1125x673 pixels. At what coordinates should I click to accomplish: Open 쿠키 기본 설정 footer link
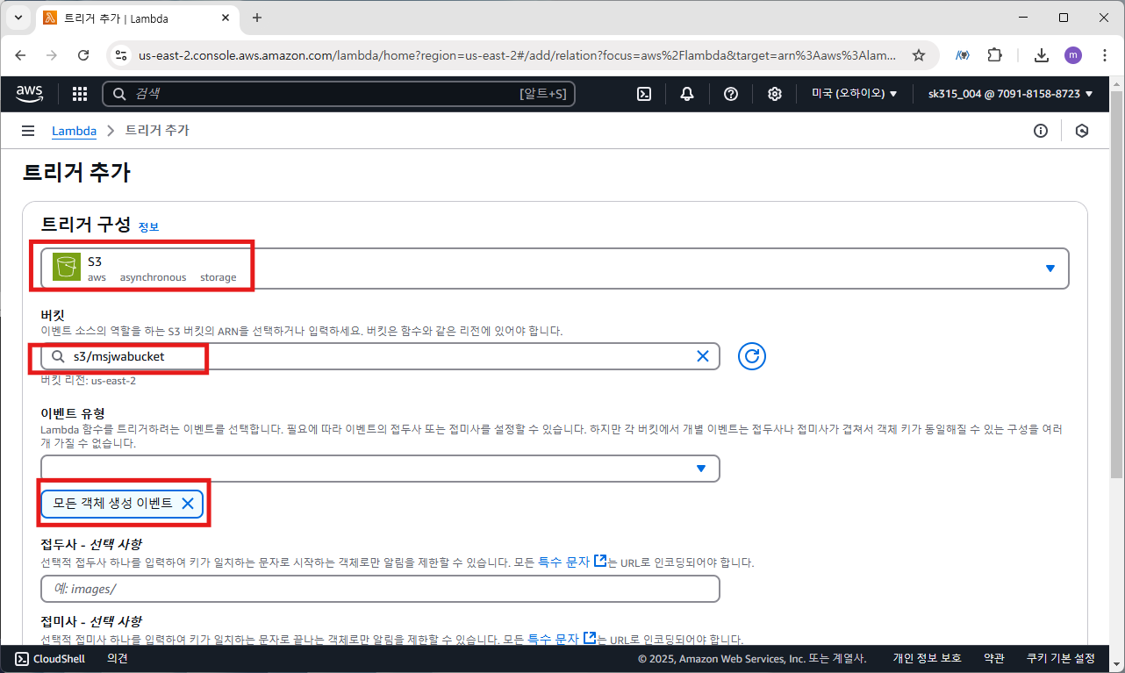tap(1060, 658)
